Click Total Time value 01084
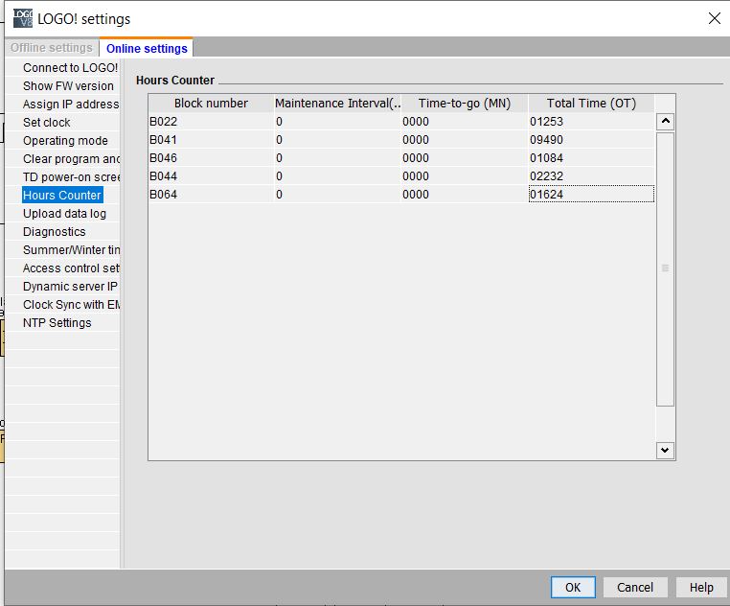The image size is (730, 606). tap(591, 158)
